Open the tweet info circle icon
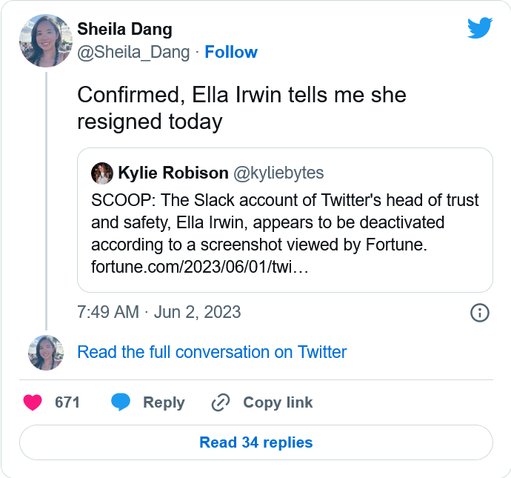 coord(480,313)
